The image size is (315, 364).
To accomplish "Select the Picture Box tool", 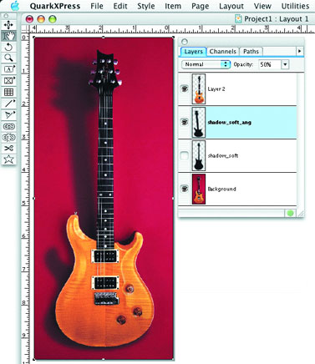I will click(x=8, y=81).
